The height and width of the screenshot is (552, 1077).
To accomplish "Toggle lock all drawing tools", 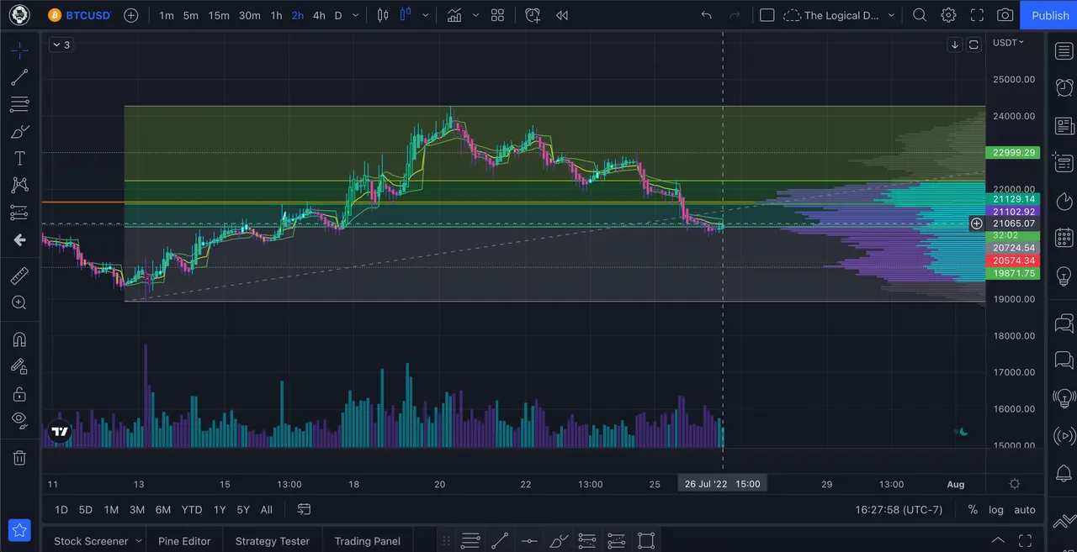I will point(19,393).
